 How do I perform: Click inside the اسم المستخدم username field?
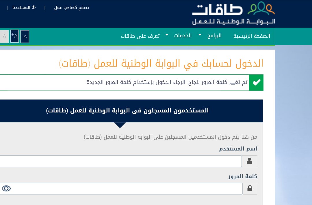[121, 161]
